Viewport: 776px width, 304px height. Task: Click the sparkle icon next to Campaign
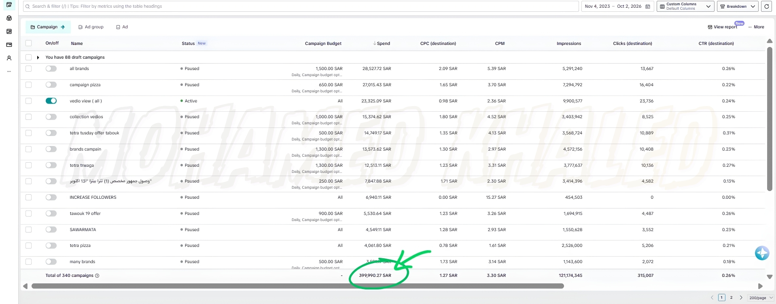[x=63, y=27]
